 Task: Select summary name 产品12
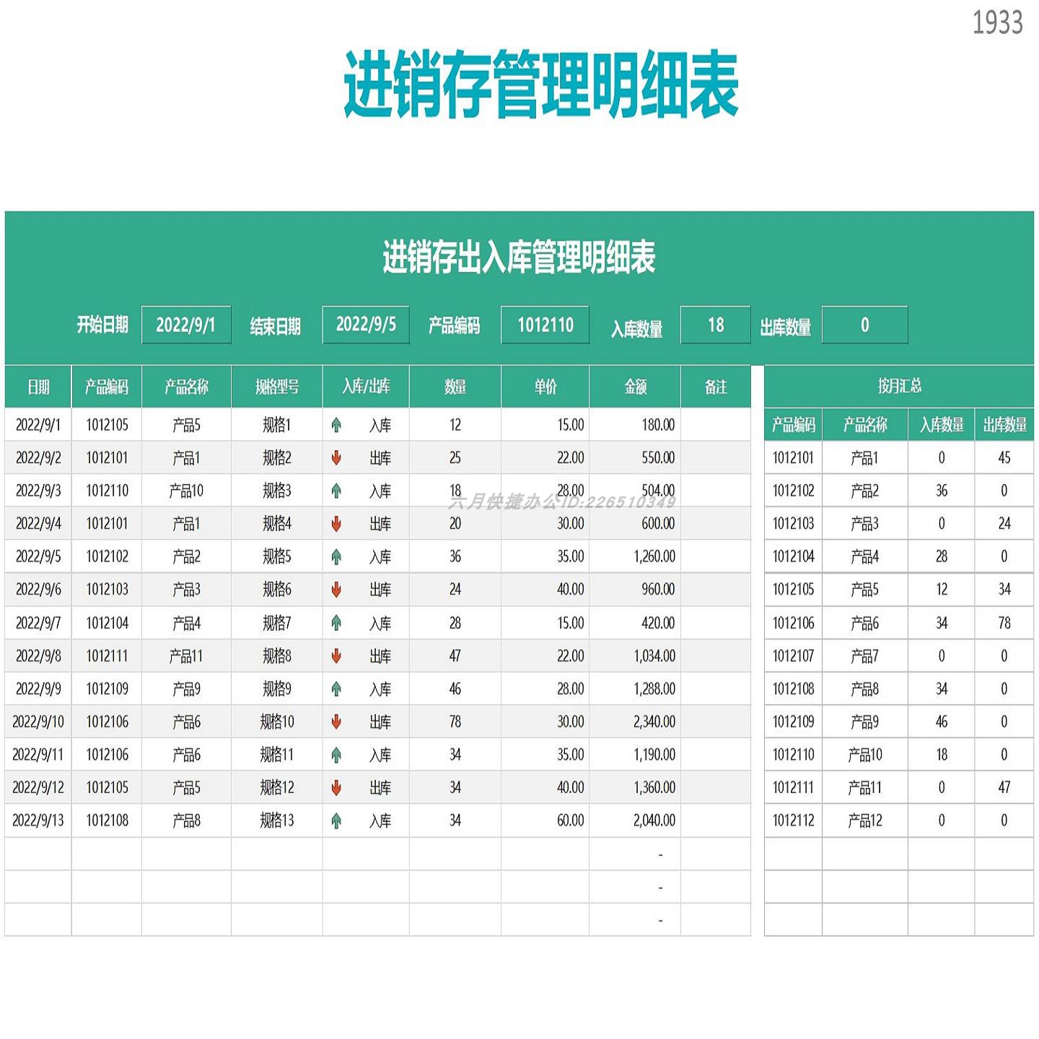pyautogui.click(x=865, y=820)
